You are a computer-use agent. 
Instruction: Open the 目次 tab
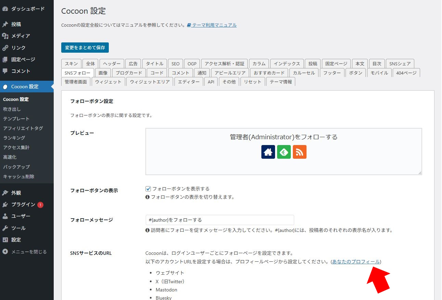tap(377, 64)
